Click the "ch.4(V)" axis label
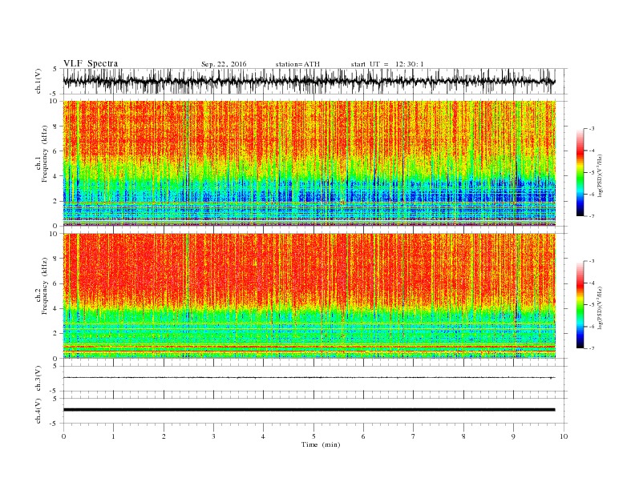 38,411
